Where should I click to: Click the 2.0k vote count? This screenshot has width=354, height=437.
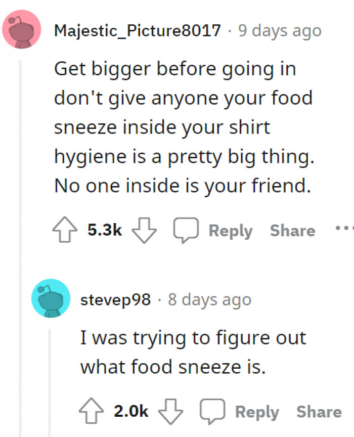pyautogui.click(x=130, y=411)
